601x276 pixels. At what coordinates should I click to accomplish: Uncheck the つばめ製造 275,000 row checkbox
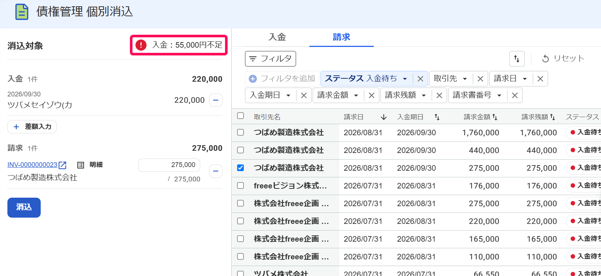coord(241,168)
